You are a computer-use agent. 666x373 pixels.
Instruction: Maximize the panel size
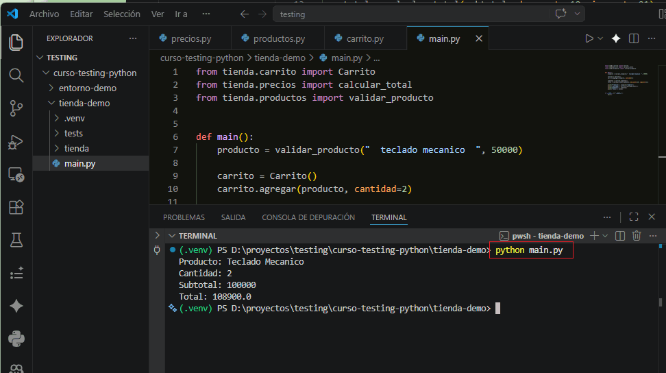(634, 217)
